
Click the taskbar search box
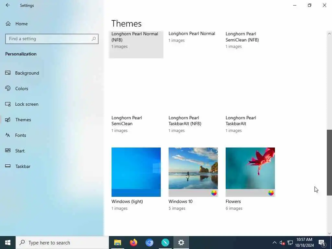tap(62, 243)
